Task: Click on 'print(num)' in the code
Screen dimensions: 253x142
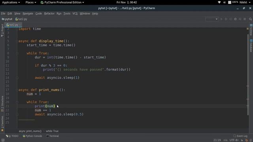Action: 45,106
